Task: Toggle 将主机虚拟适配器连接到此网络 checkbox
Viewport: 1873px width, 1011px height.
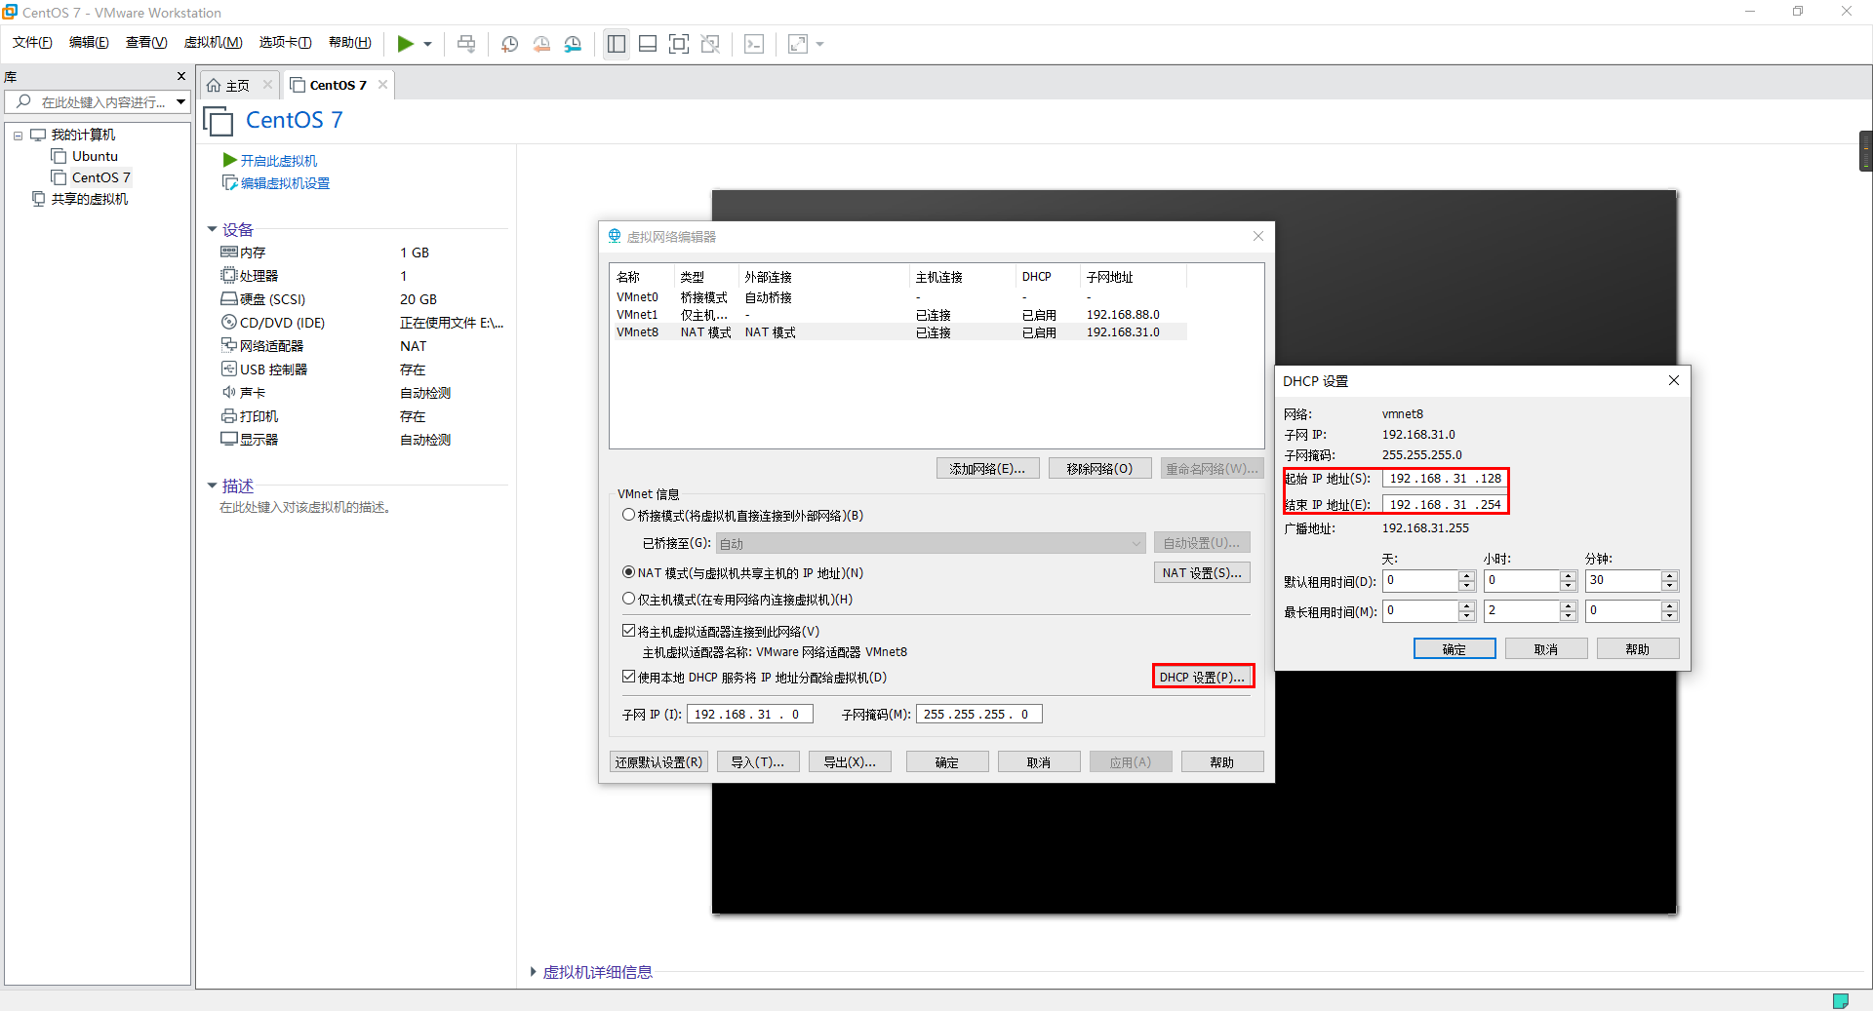Action: click(x=629, y=631)
